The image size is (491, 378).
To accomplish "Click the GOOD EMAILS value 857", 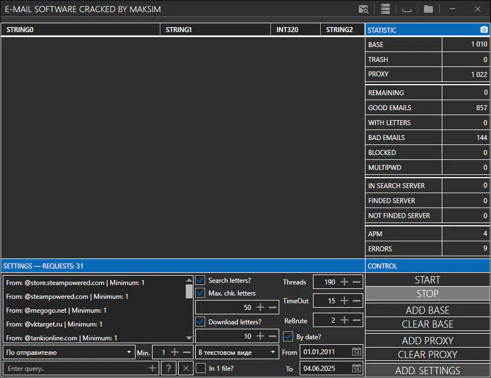I will 482,107.
